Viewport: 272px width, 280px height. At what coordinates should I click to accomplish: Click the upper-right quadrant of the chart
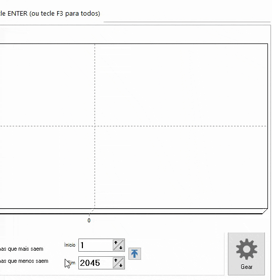[181, 85]
